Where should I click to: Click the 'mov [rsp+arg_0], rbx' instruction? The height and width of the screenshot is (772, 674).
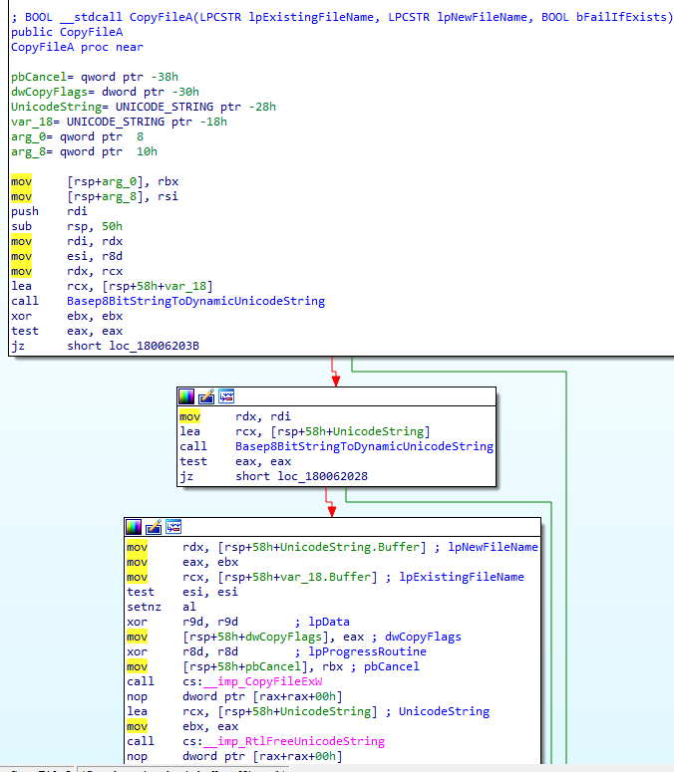tap(95, 181)
